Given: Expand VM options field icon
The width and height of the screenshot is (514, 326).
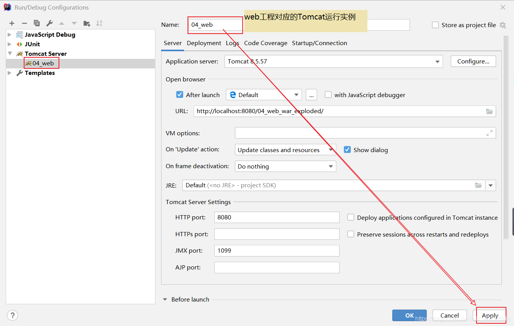Looking at the screenshot, I should [x=490, y=133].
